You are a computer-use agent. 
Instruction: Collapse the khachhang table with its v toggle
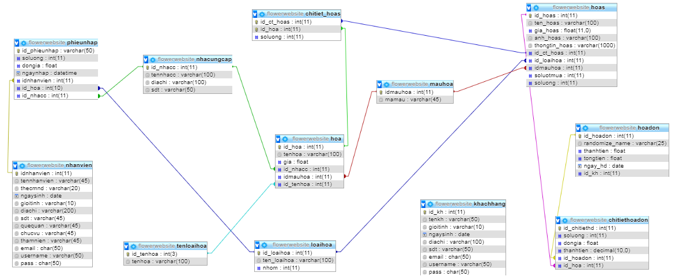pos(424,204)
